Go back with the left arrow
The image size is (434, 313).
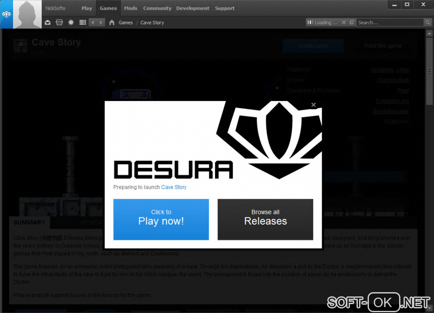click(x=93, y=23)
